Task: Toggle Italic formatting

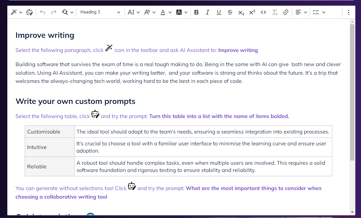Action: (x=207, y=12)
